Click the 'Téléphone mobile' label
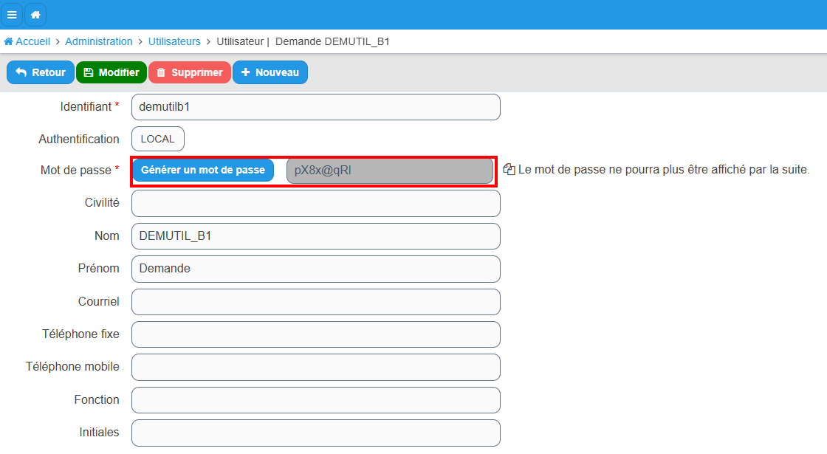827x454 pixels. click(x=73, y=366)
